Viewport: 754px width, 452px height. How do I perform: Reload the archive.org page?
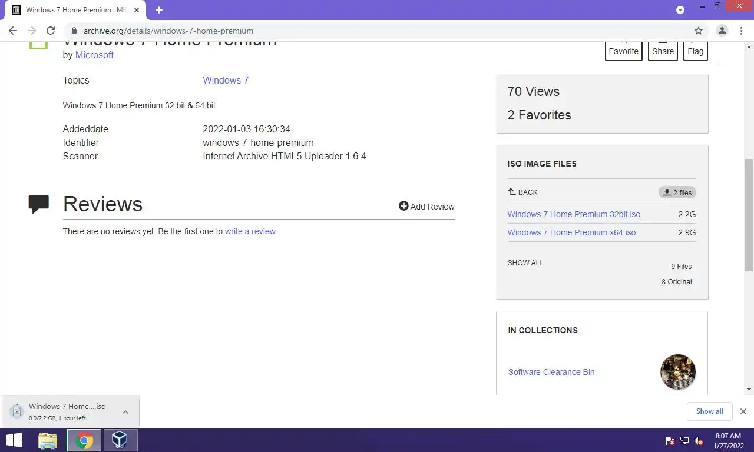[51, 31]
